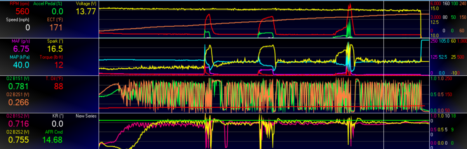Select the Accel Pedal (%) label
Screen dimensions: 467x149
[48, 4]
